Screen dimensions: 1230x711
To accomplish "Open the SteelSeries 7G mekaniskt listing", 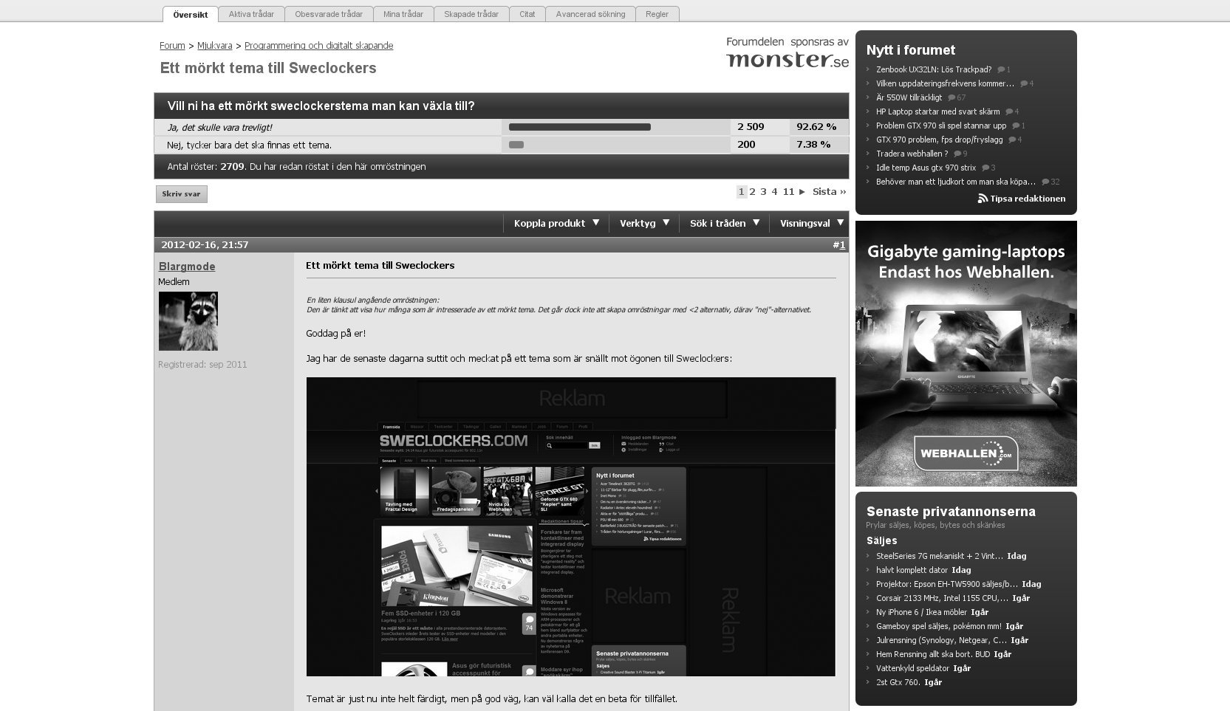I will pyautogui.click(x=940, y=556).
